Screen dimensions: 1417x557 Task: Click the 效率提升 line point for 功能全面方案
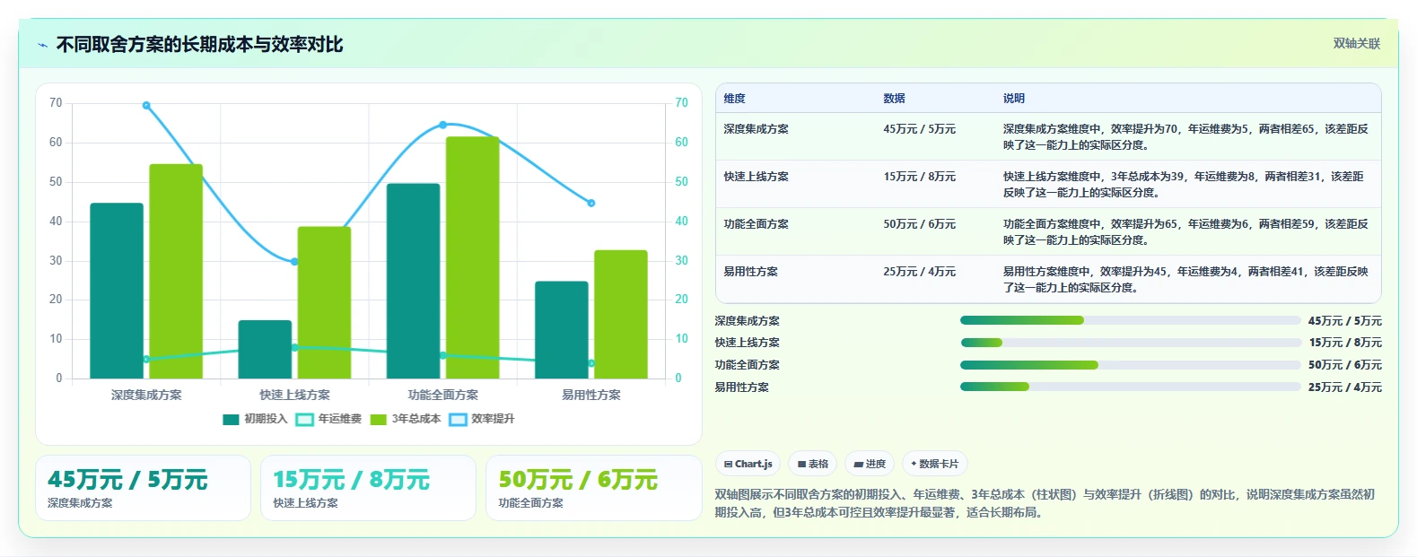point(443,125)
